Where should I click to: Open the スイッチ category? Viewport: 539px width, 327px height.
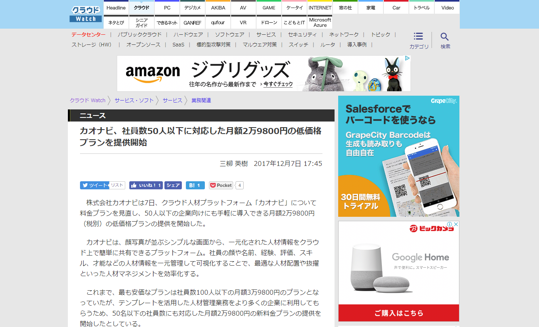299,45
